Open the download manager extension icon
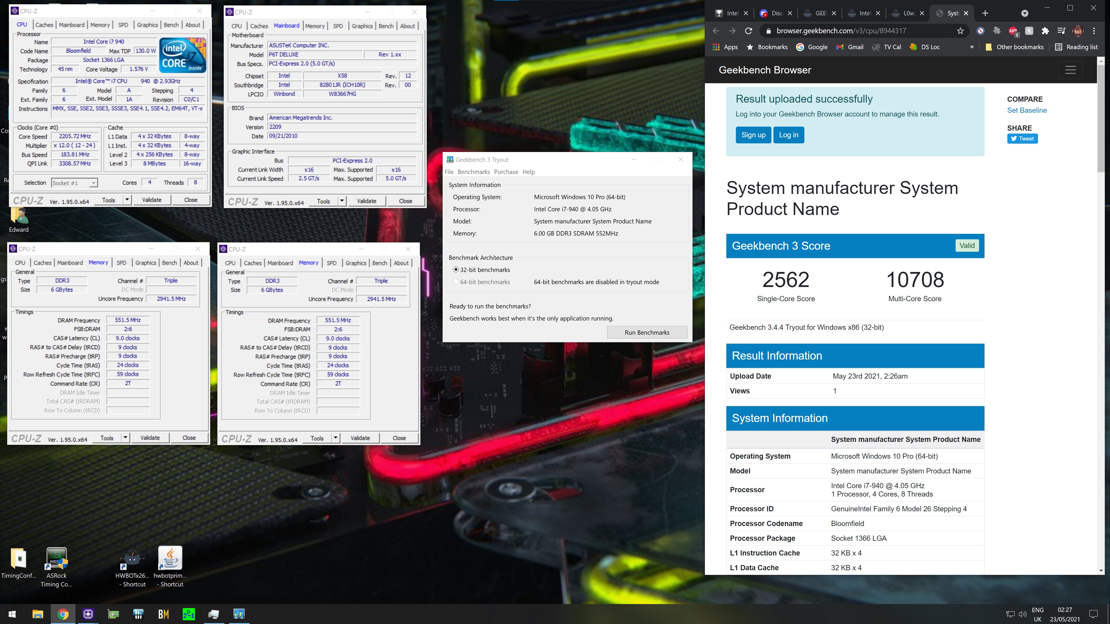The height and width of the screenshot is (624, 1110). pos(997,31)
